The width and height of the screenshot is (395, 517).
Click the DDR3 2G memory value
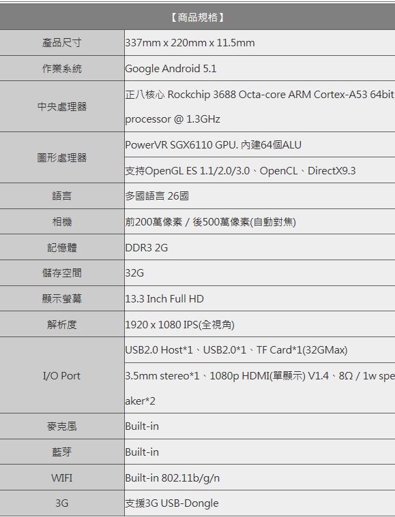[x=146, y=248]
